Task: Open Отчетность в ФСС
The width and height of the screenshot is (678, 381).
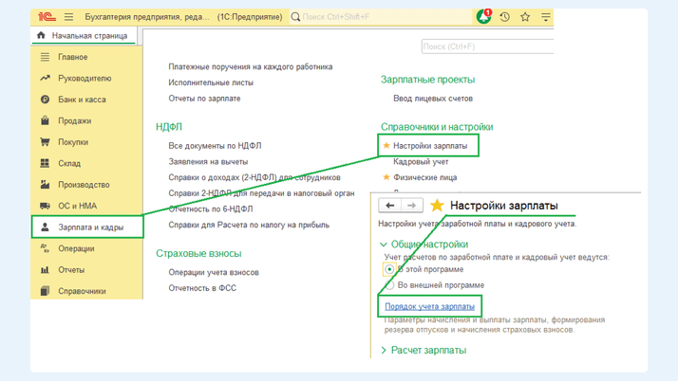Action: (202, 288)
